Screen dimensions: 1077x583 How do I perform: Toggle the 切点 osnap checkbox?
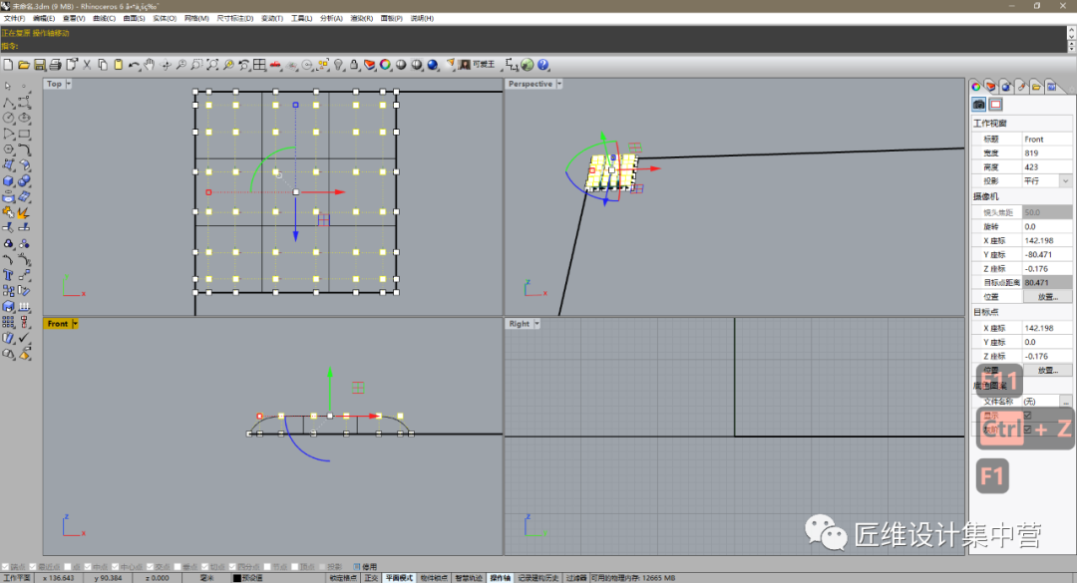click(204, 566)
